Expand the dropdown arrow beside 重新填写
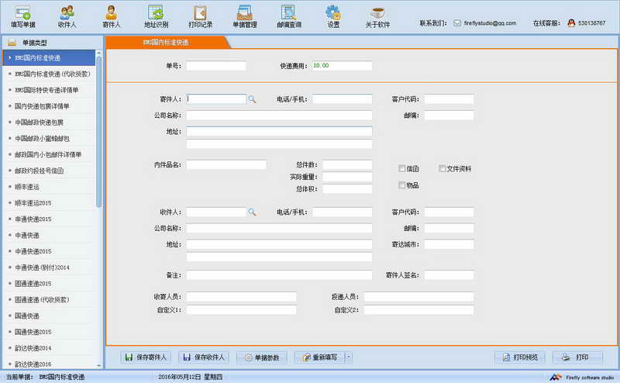 click(x=349, y=357)
